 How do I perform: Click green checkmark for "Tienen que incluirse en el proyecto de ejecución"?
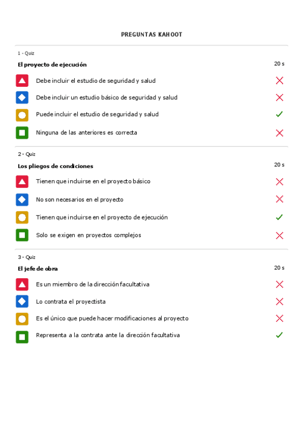279,217
